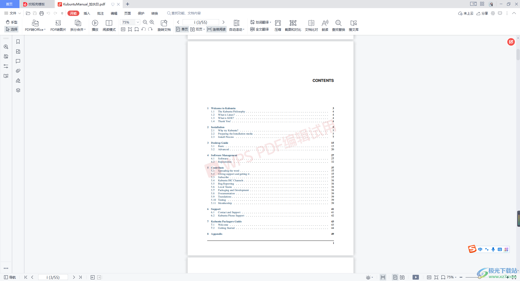The width and height of the screenshot is (520, 281).
Task: Add a new tab with plus button
Action: [128, 4]
